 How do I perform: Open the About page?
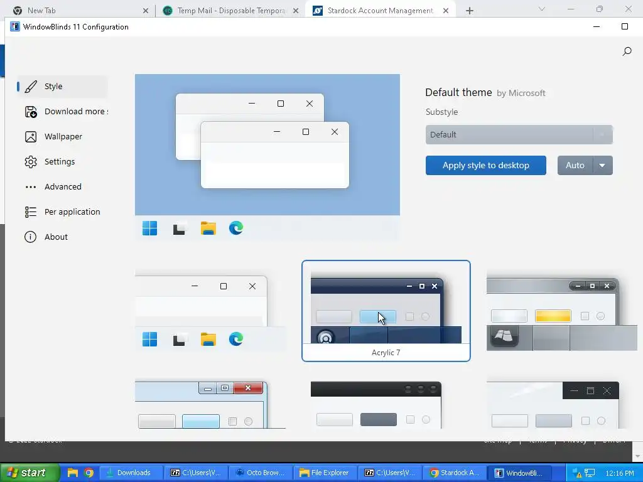tap(62, 237)
